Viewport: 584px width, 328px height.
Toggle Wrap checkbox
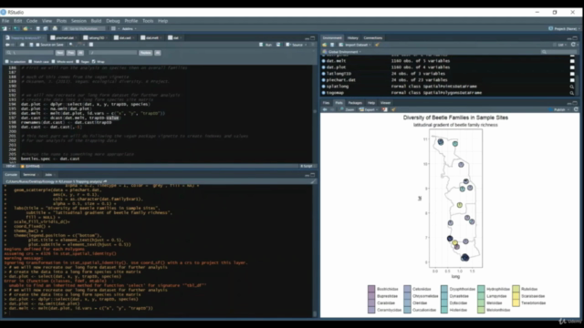94,61
